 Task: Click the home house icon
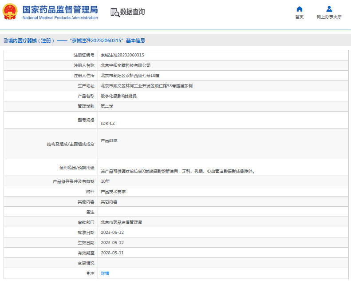coord(300,9)
